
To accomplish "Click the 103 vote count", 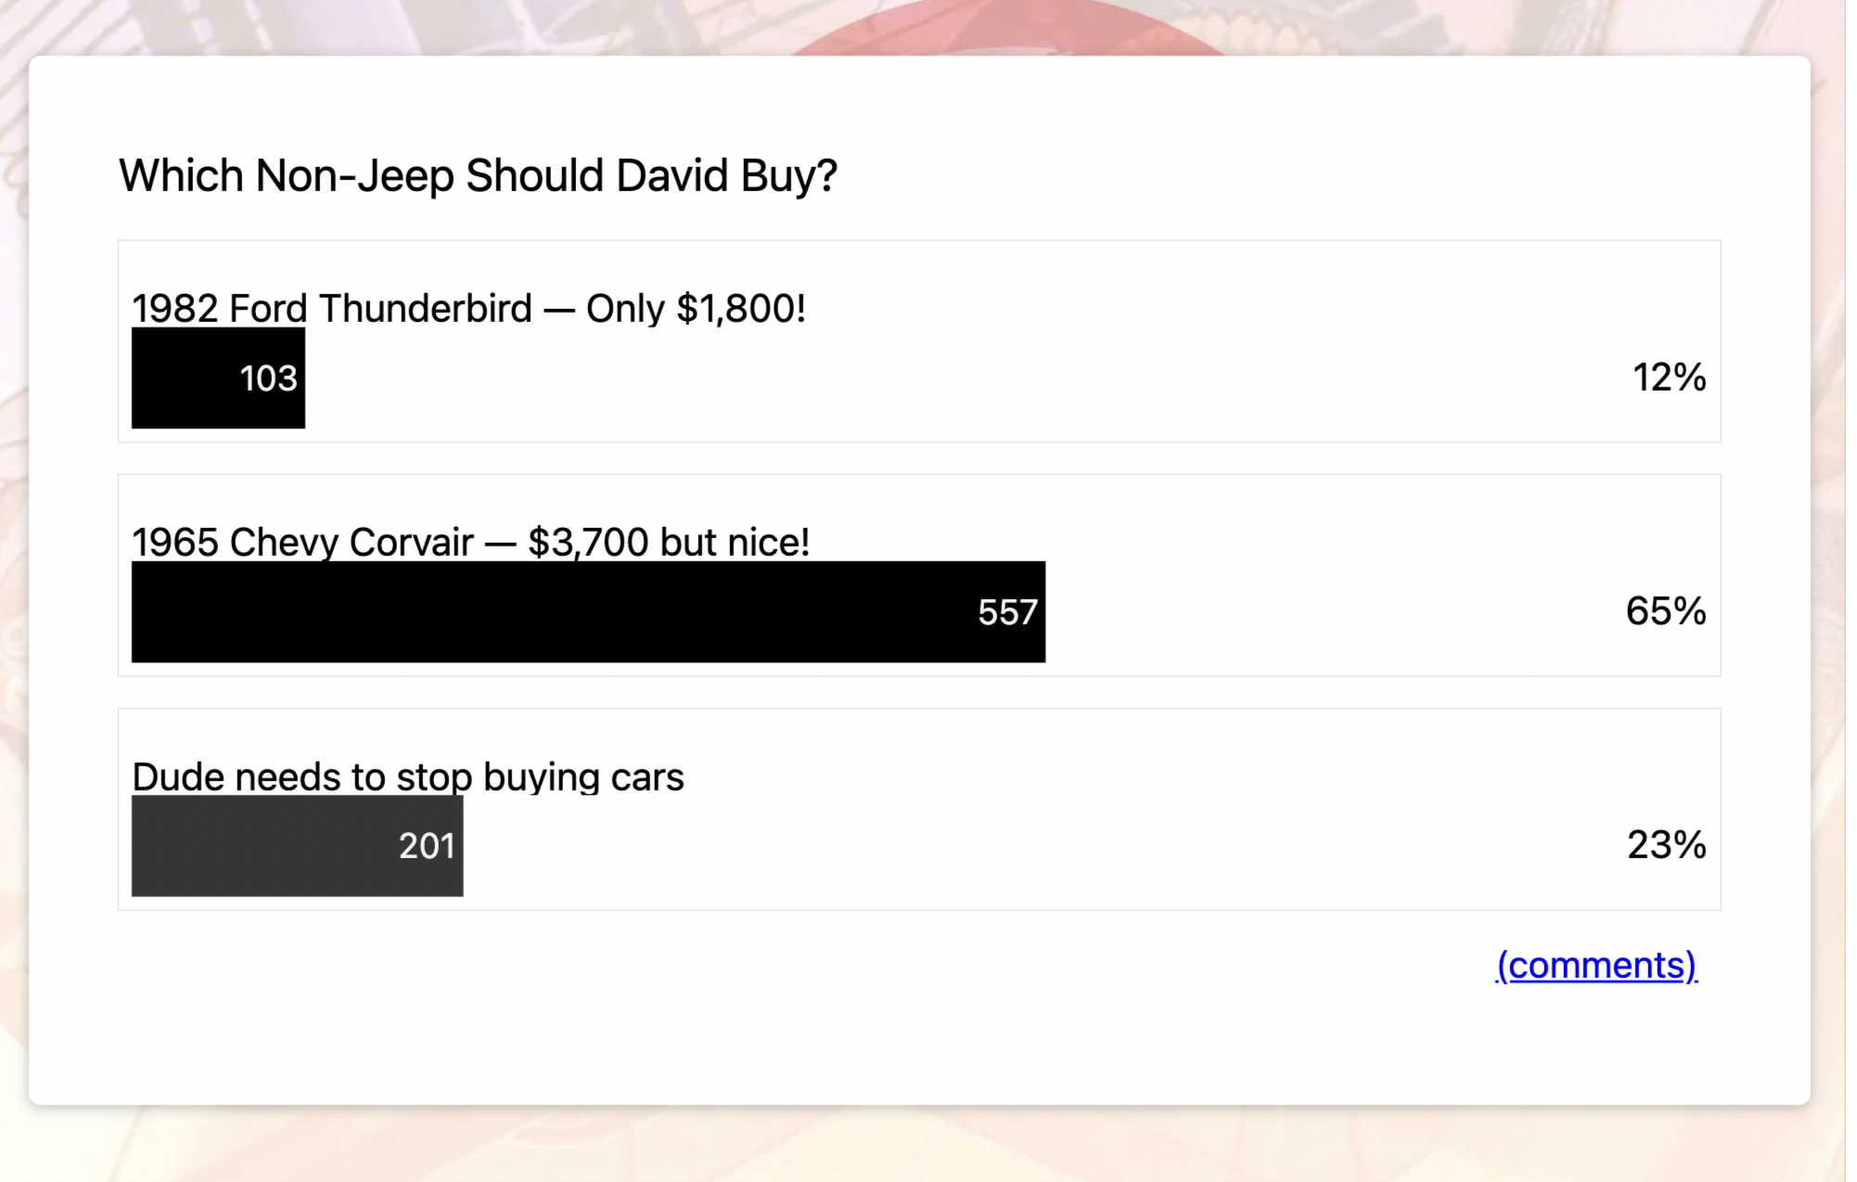I will pyautogui.click(x=268, y=379).
